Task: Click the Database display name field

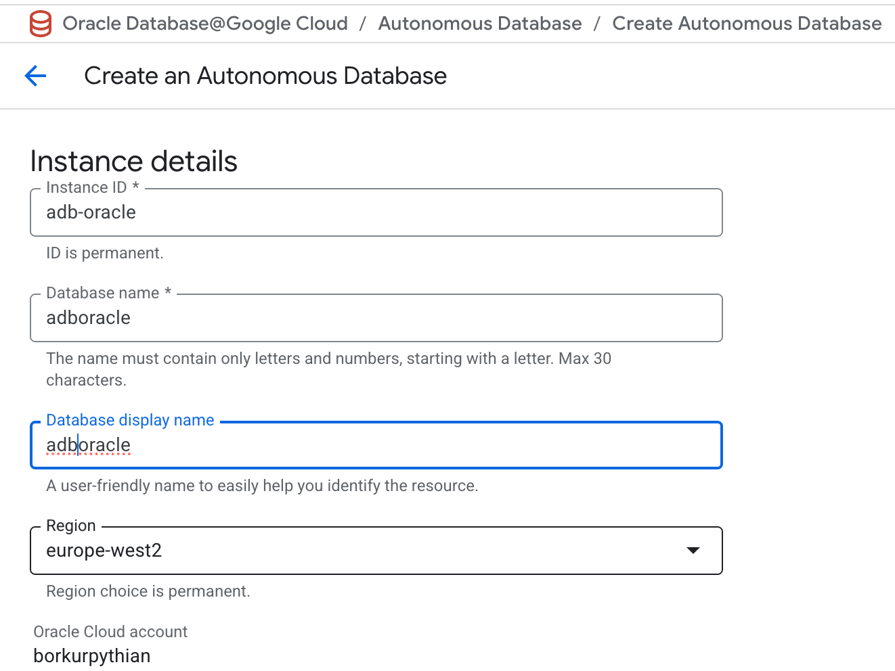Action: [x=376, y=445]
